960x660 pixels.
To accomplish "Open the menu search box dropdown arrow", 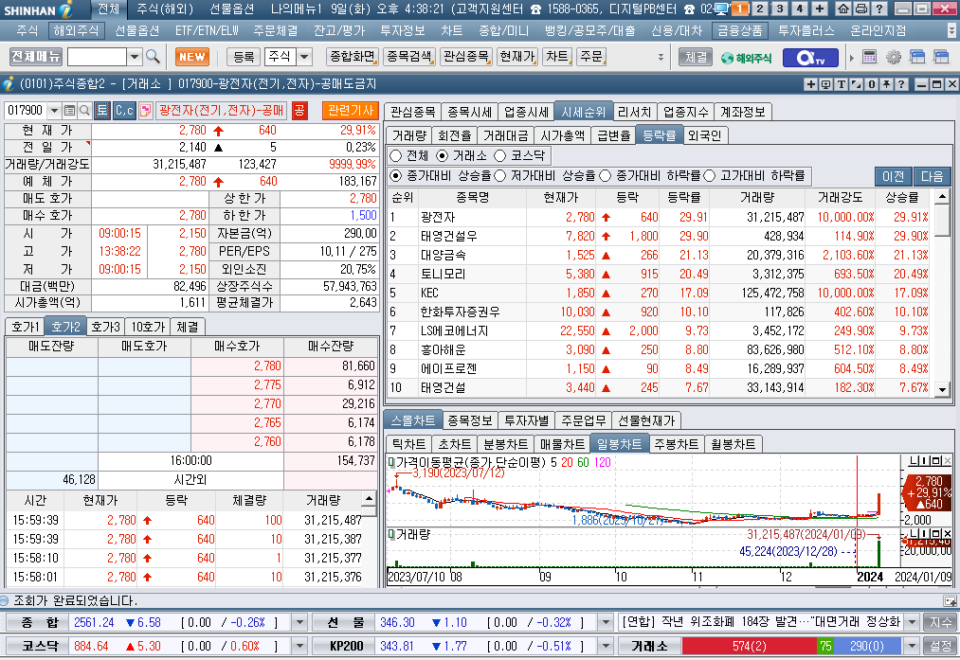I will tap(135, 57).
